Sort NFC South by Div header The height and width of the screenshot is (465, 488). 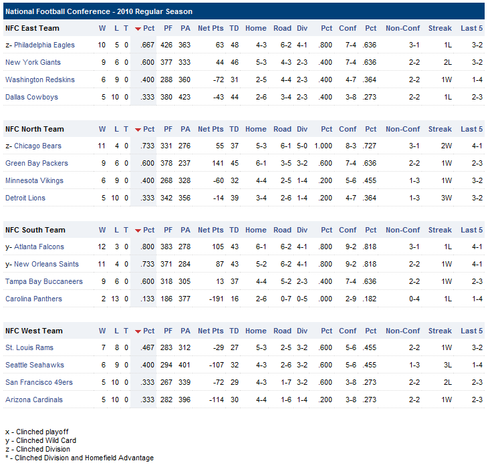pos(302,230)
